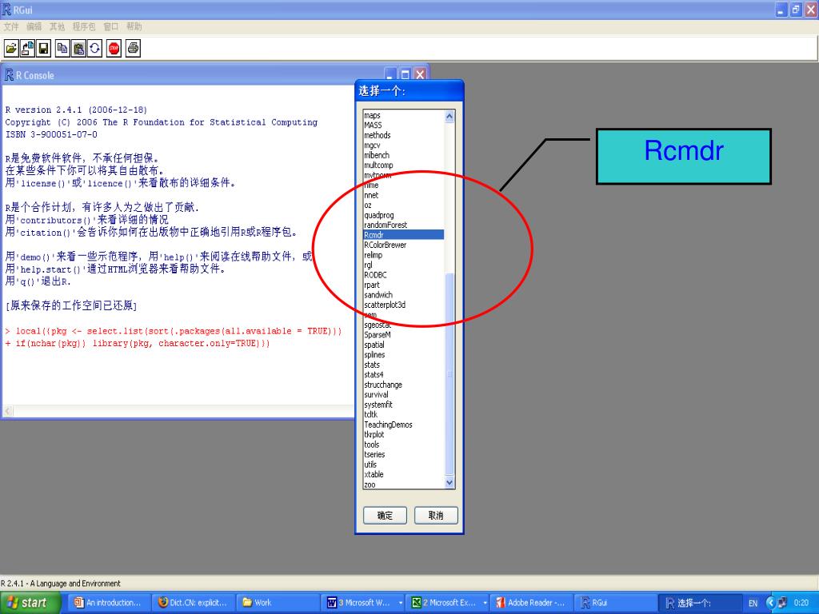Select relimp in the package list
The width and height of the screenshot is (819, 614).
pyautogui.click(x=404, y=255)
